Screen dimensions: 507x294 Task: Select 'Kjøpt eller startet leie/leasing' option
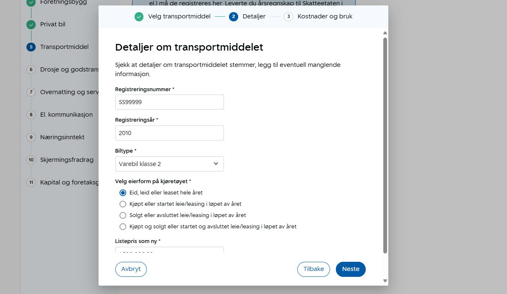click(123, 204)
